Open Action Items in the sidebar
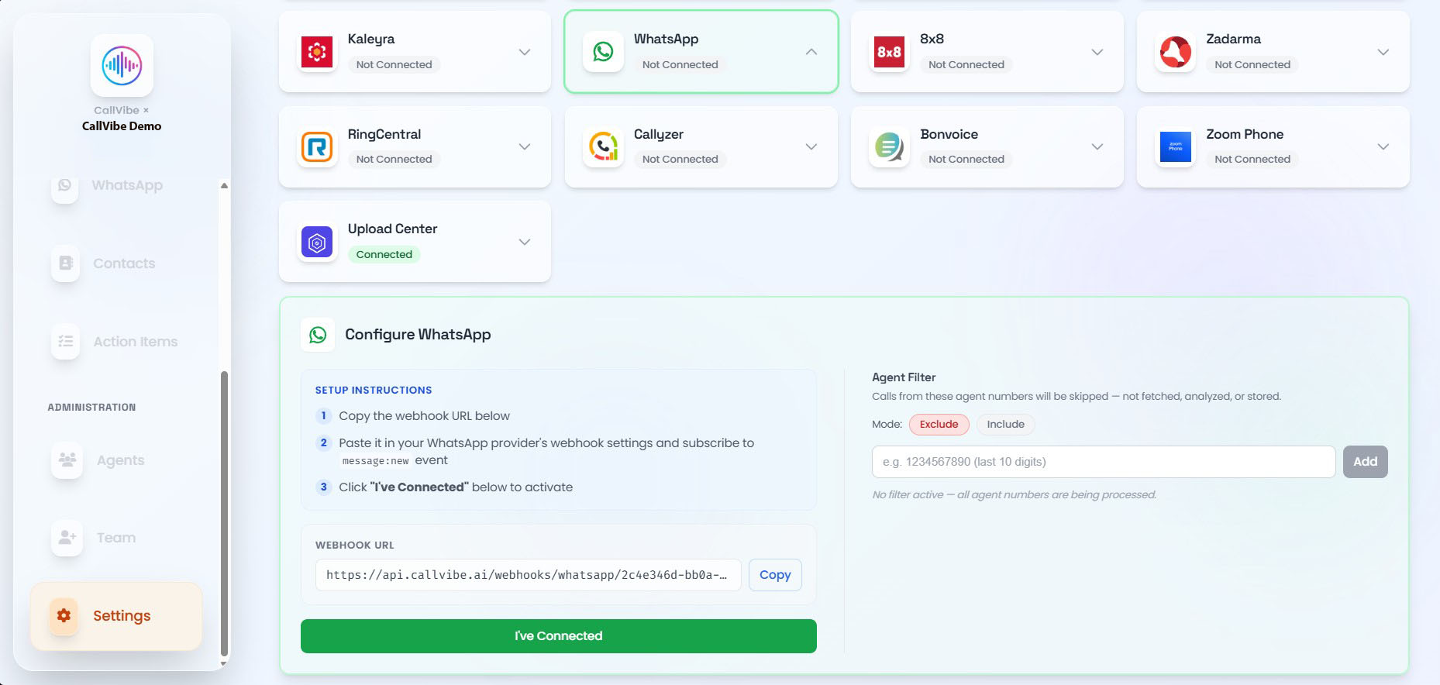The width and height of the screenshot is (1440, 685). pos(136,342)
